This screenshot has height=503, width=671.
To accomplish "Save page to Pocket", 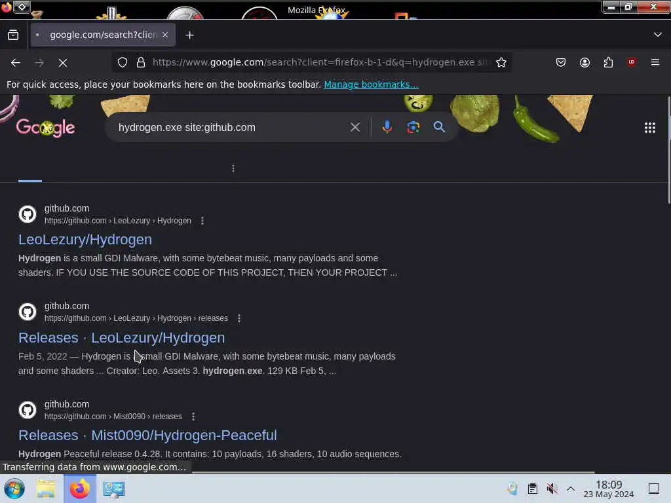I will pos(561,62).
